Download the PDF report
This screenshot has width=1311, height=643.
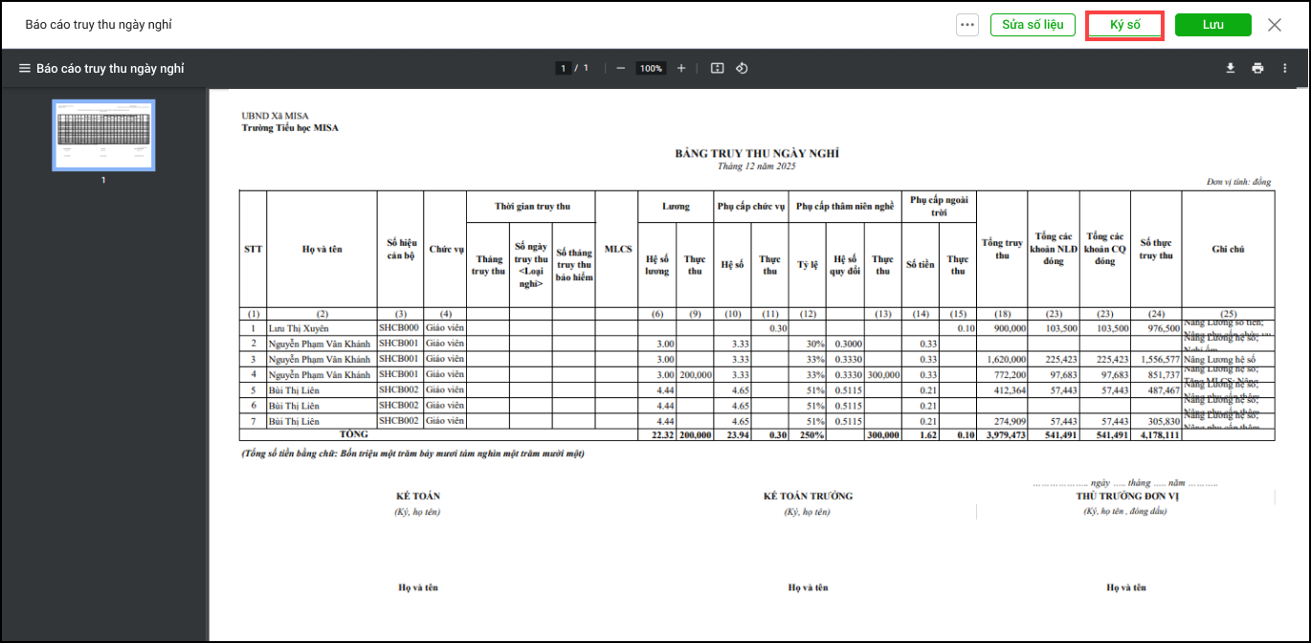click(x=1231, y=69)
